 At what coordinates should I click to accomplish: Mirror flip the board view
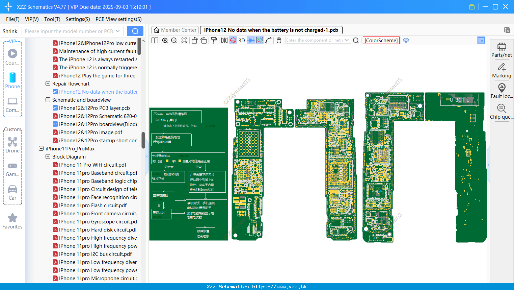(224, 40)
